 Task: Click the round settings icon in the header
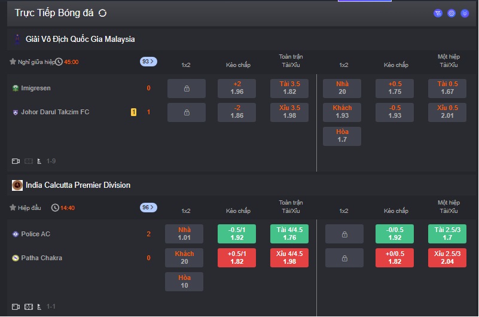click(x=451, y=13)
